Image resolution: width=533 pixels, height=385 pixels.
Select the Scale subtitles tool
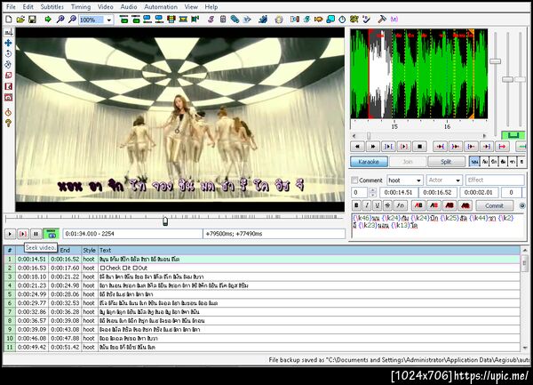click(9, 76)
